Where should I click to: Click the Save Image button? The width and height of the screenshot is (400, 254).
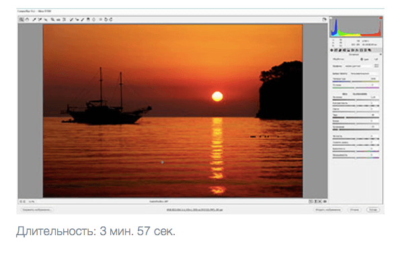click(37, 210)
